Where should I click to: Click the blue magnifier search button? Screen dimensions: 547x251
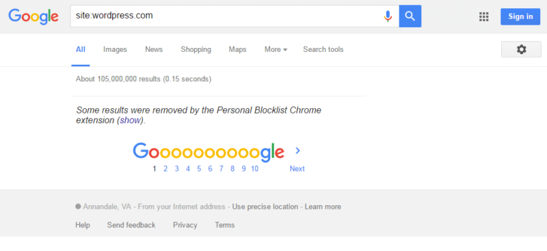(x=410, y=16)
